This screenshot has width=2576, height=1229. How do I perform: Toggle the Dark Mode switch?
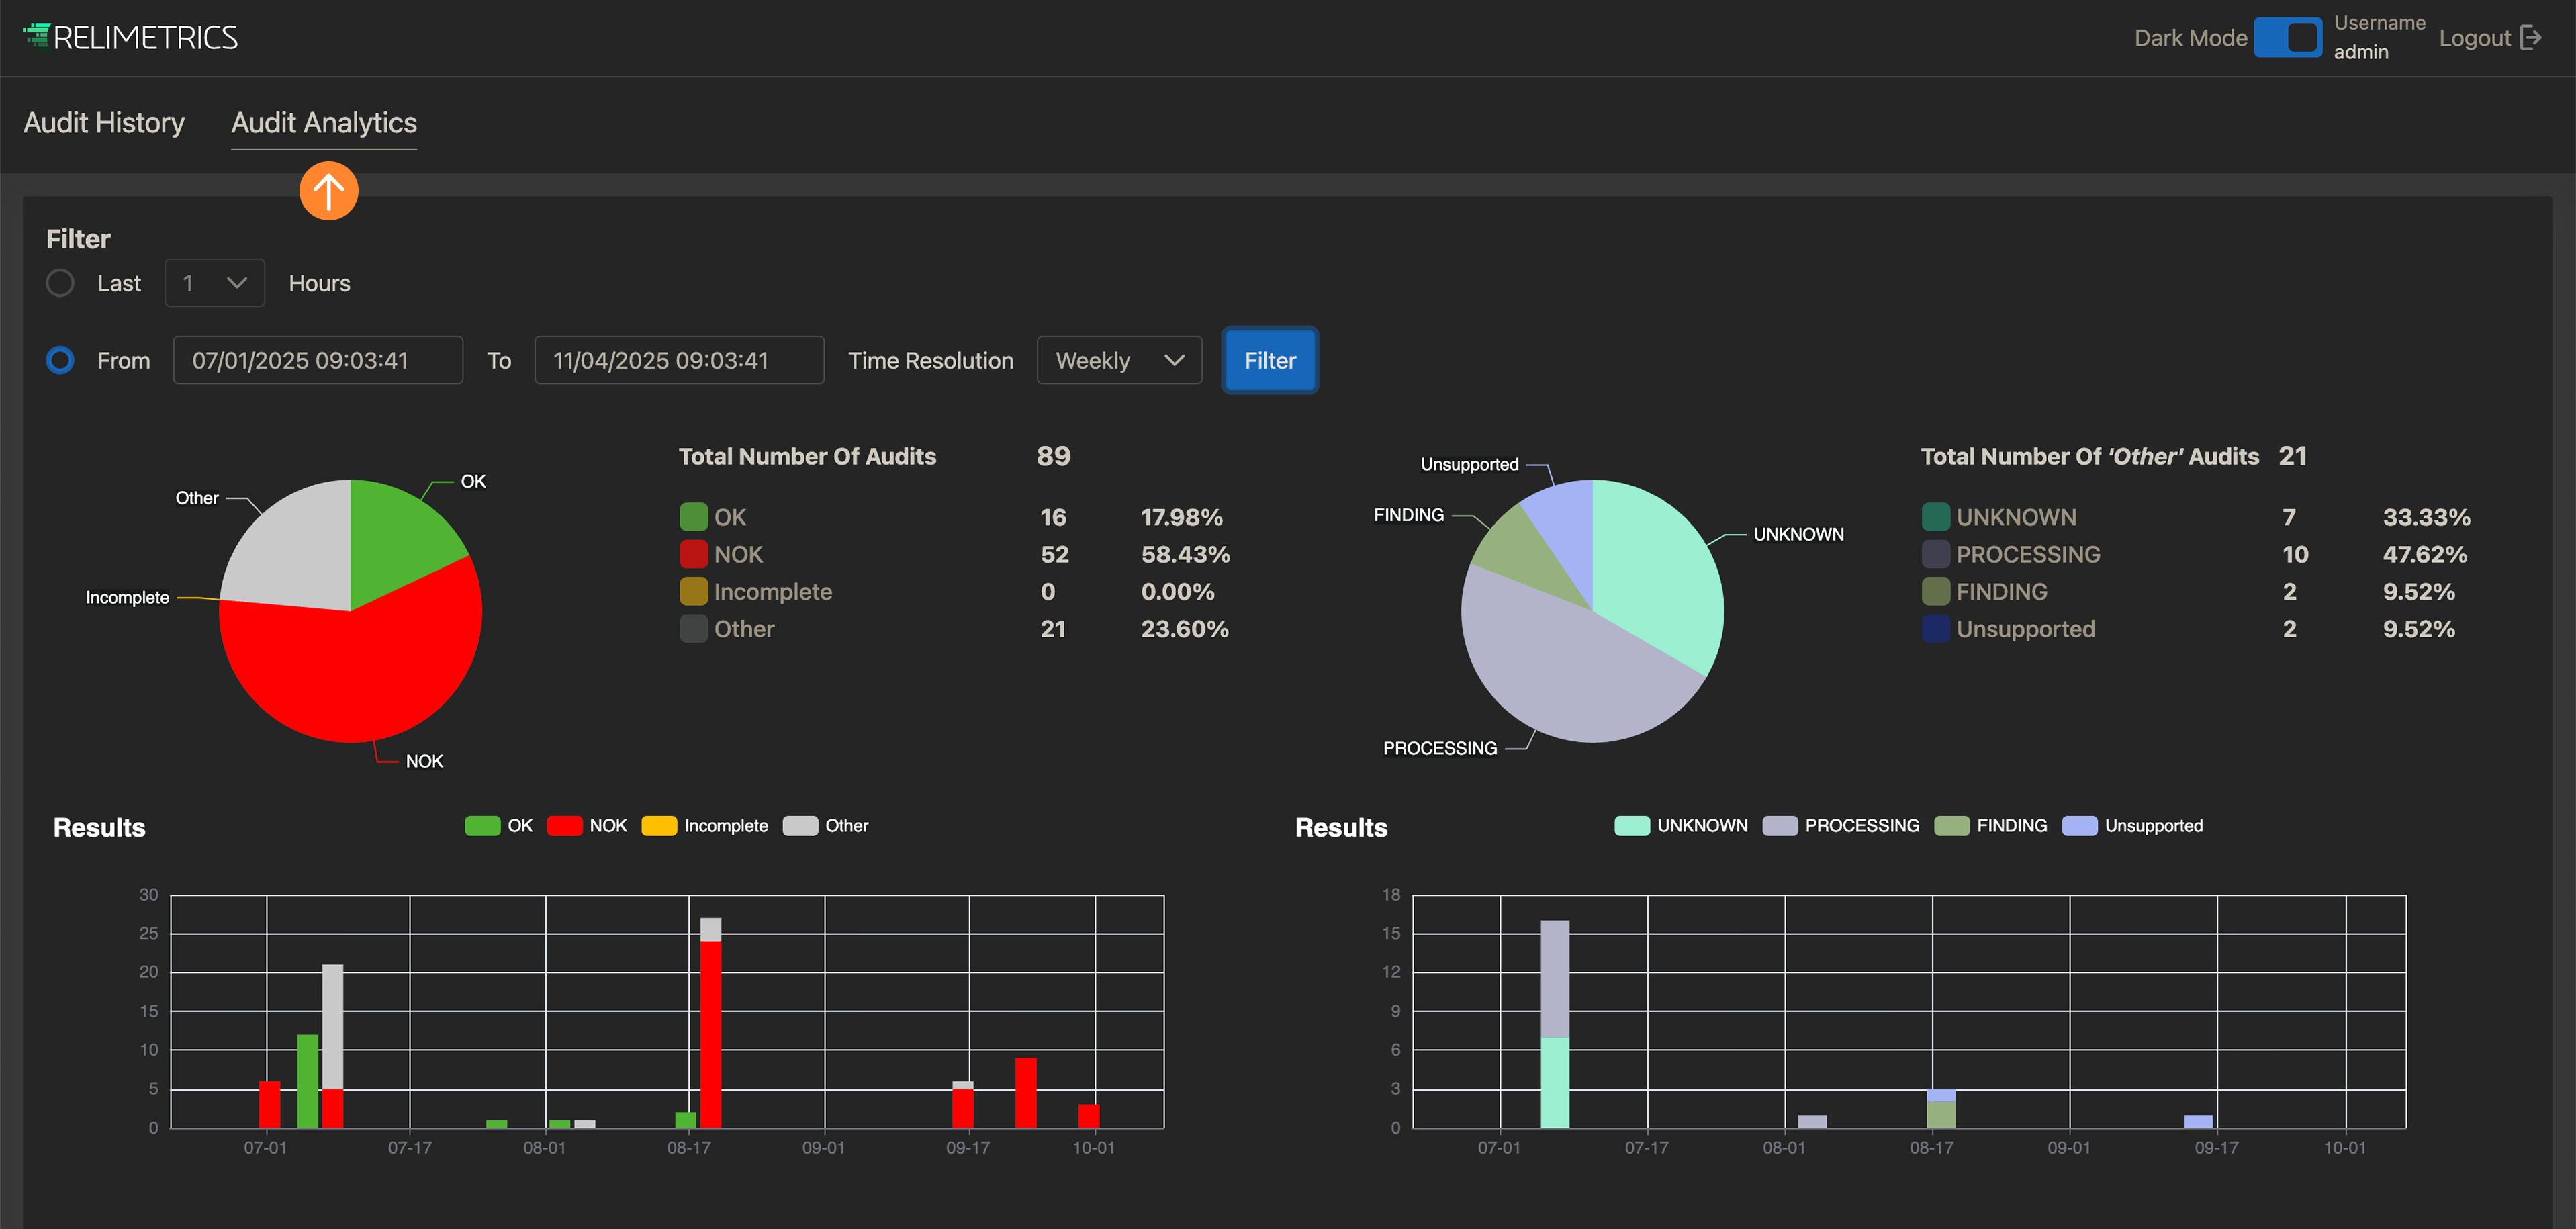coord(2287,38)
